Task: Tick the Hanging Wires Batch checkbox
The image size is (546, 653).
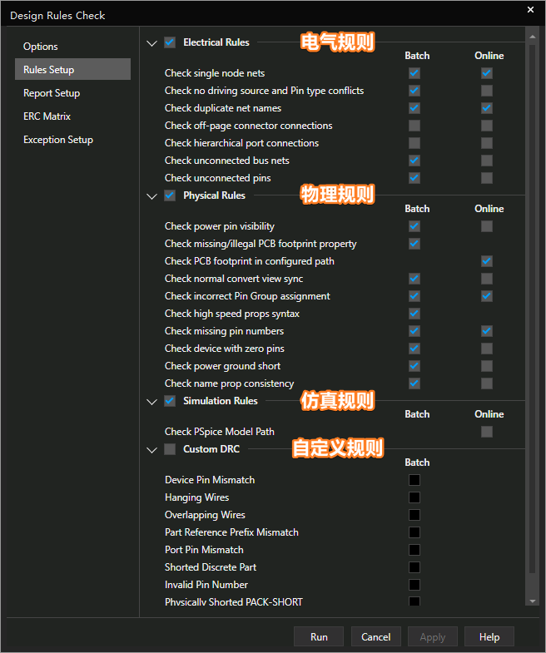Action: tap(414, 497)
